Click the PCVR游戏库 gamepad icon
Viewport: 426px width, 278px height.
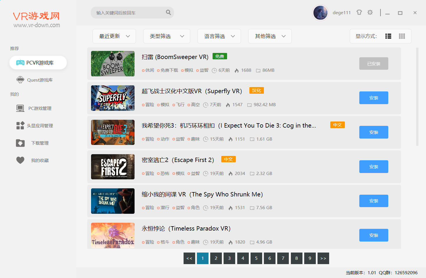[x=20, y=63]
